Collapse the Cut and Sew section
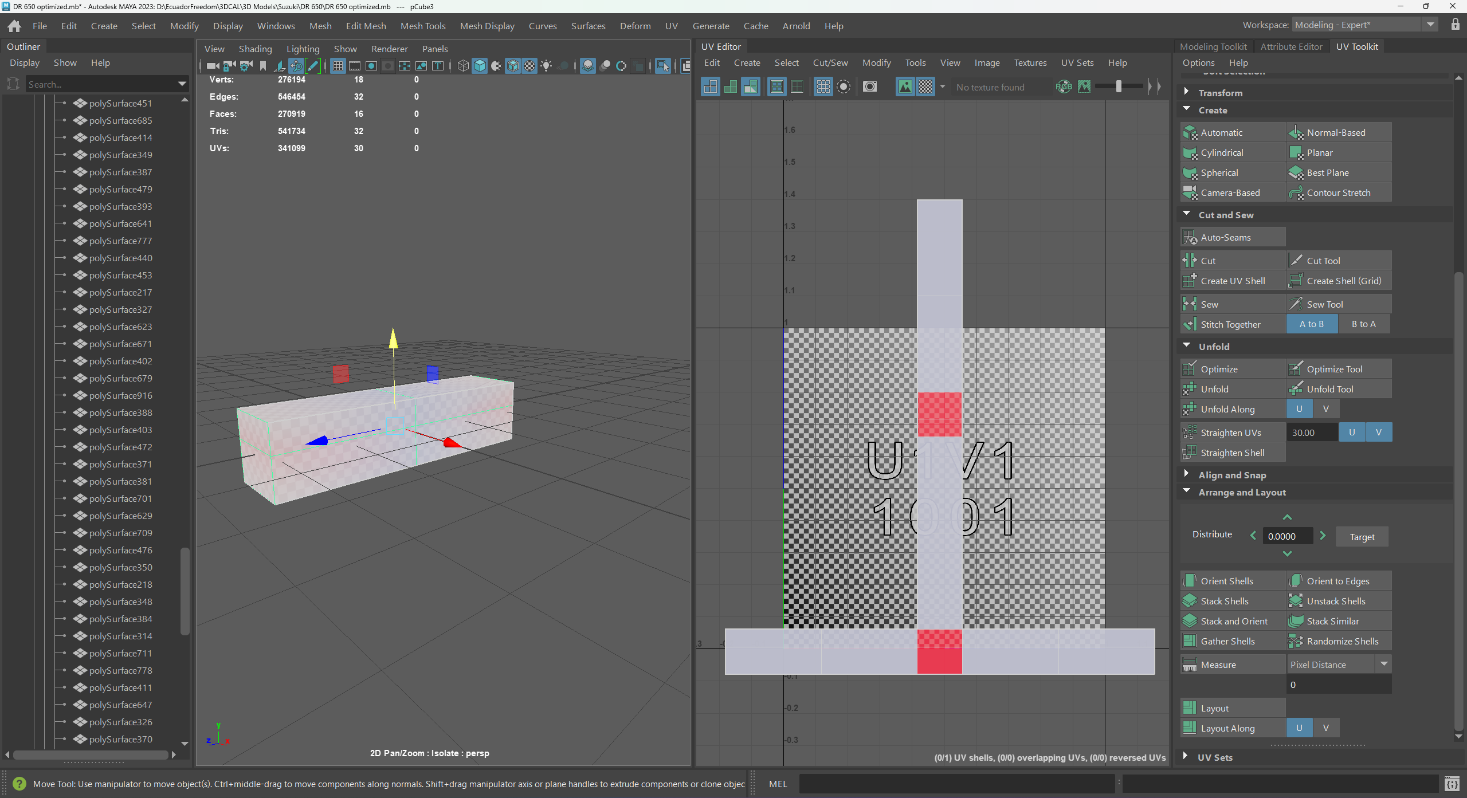 (1186, 214)
